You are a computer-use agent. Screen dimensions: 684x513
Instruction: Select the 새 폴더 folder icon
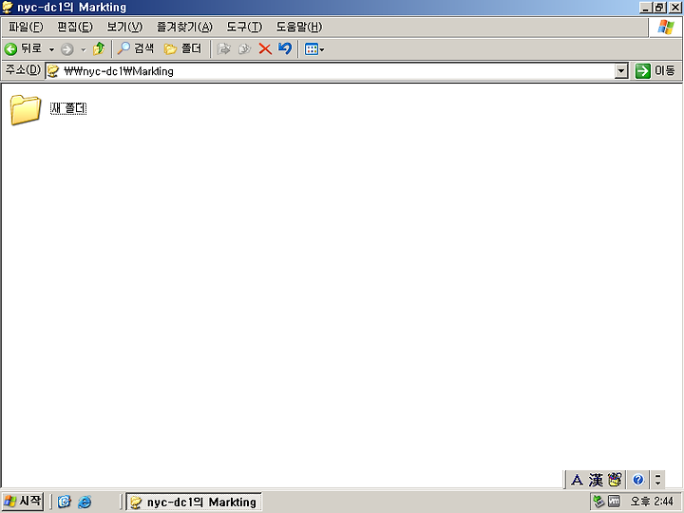click(x=26, y=110)
